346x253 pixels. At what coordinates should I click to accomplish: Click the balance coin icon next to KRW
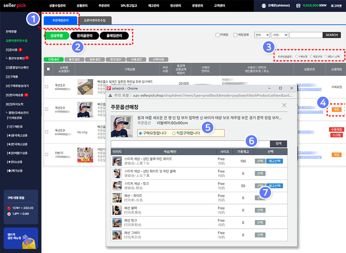(298, 6)
